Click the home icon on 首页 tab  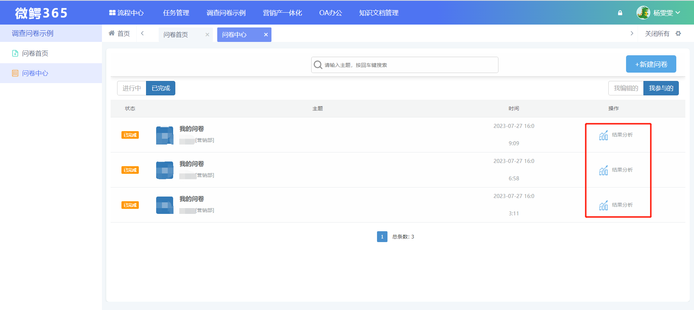(x=112, y=33)
